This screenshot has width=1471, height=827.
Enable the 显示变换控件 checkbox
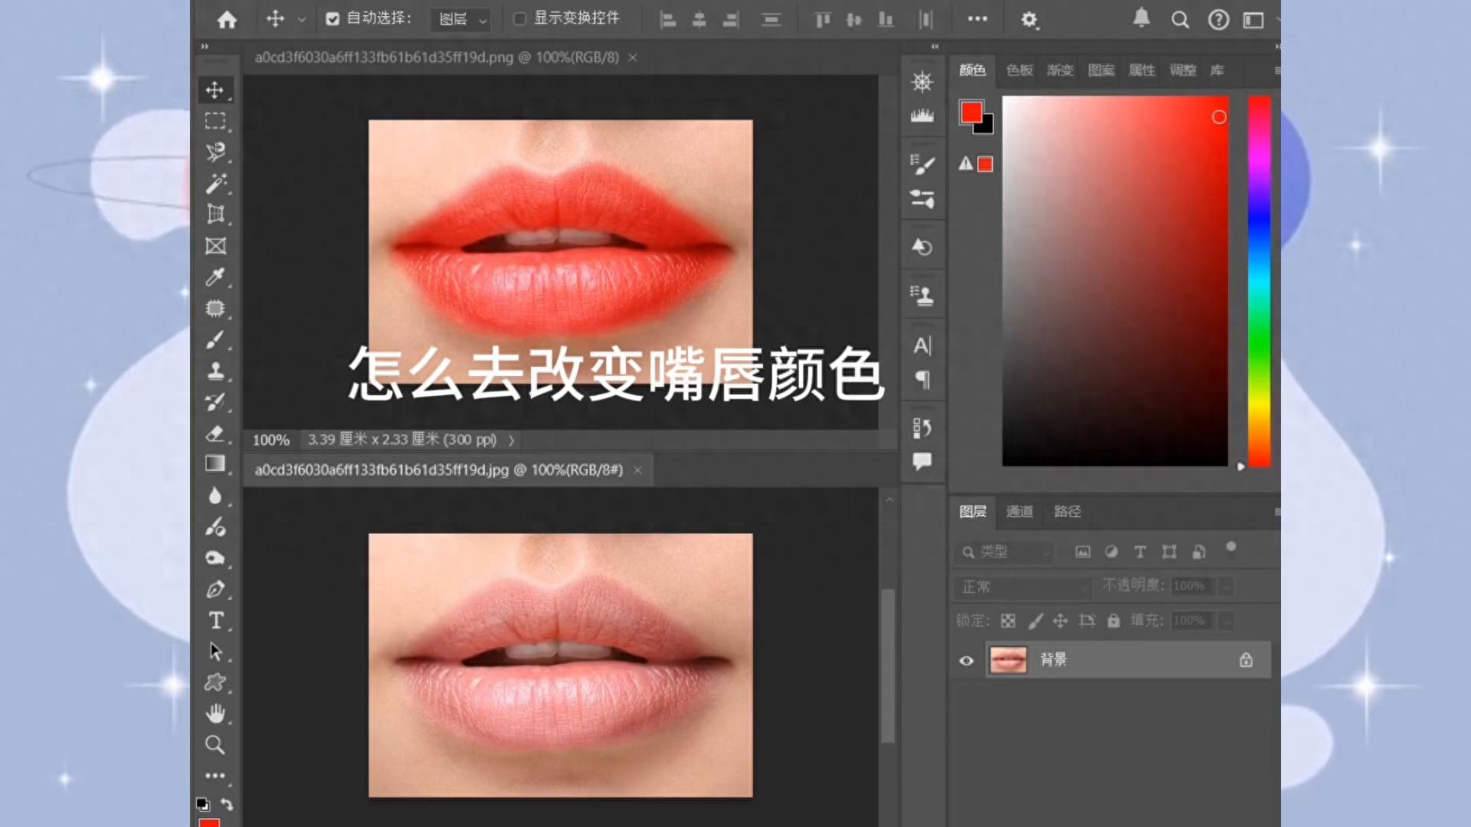(x=519, y=19)
